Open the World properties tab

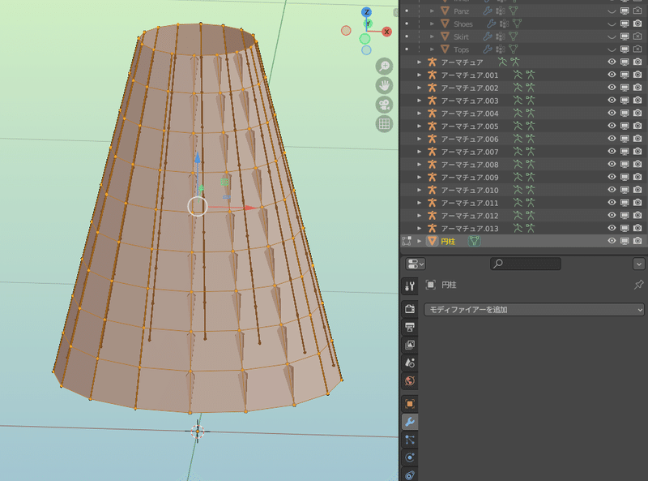[410, 381]
